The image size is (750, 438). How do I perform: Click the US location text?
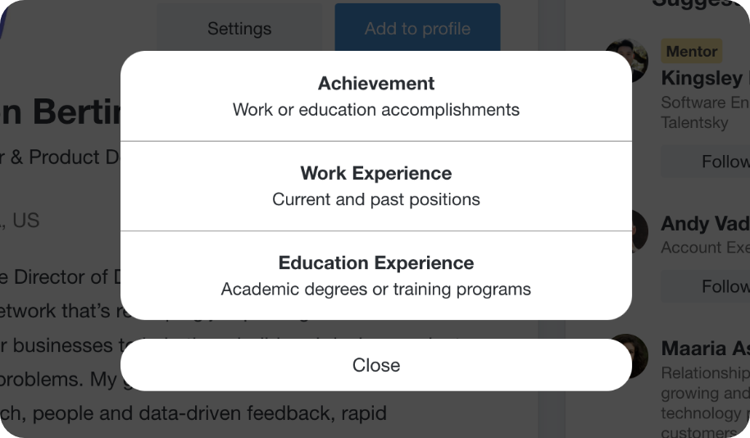20,221
